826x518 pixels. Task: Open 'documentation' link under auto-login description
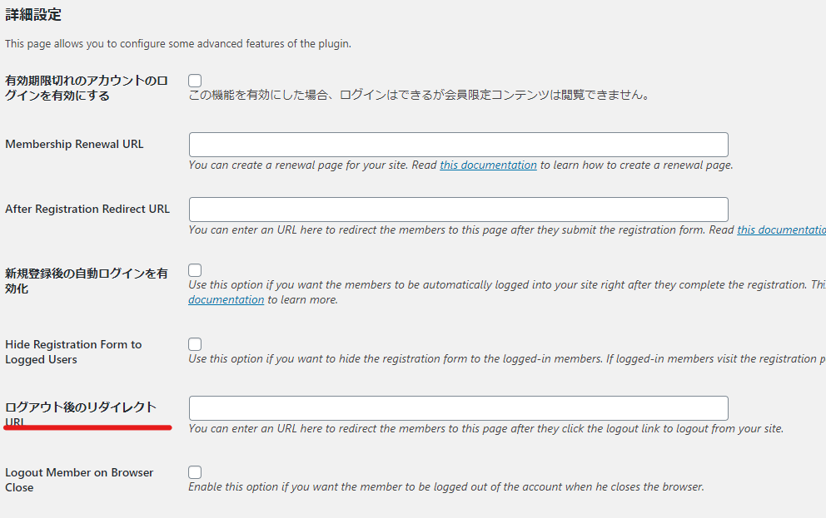coord(226,300)
